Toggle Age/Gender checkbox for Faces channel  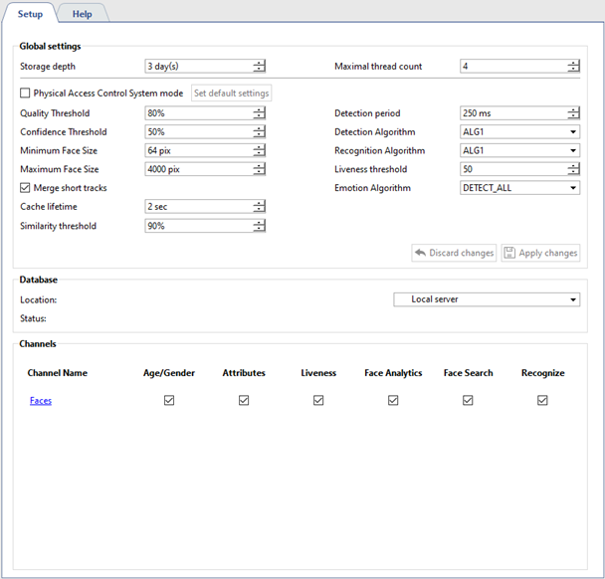tap(169, 400)
